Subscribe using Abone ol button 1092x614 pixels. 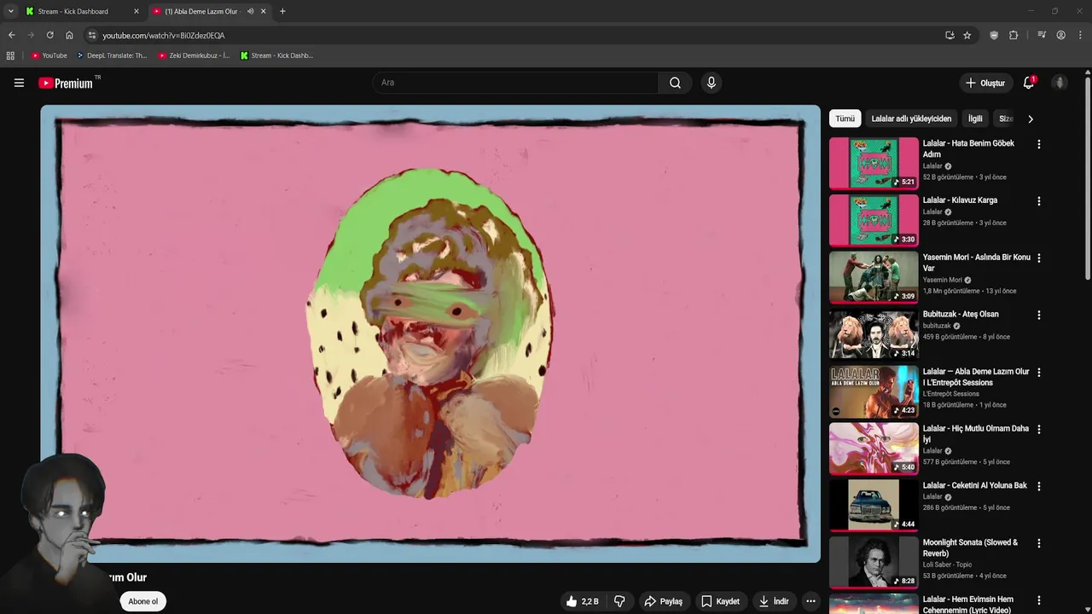point(142,601)
